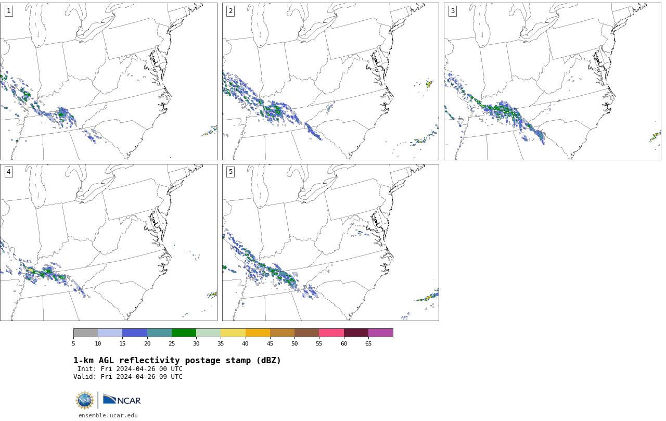Click the Valid: Fri 2024-04-26 09 UTC line

tap(128, 377)
